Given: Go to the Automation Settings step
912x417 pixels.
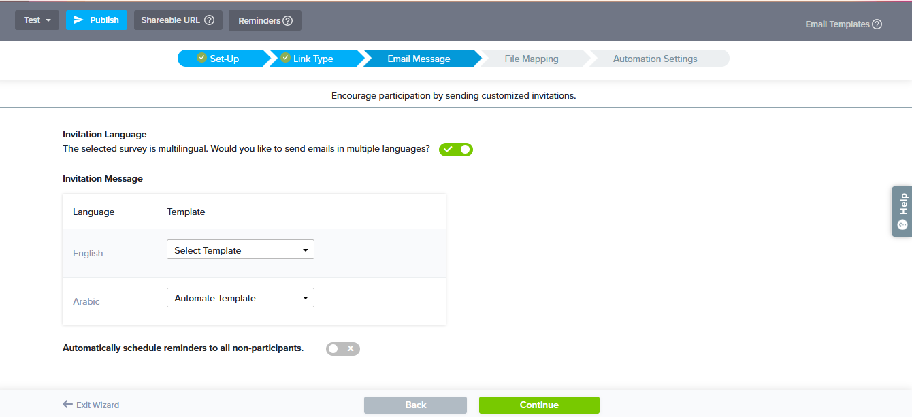Looking at the screenshot, I should coord(655,59).
